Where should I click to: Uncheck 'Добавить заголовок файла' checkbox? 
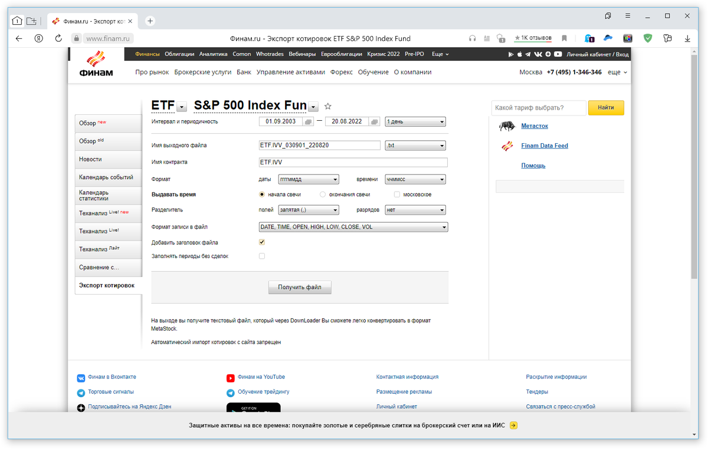262,242
